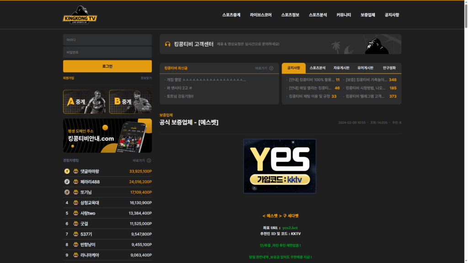Click the arrow icon next to 경험치랭킹 바로가기
468x263 pixels.
coord(149,161)
